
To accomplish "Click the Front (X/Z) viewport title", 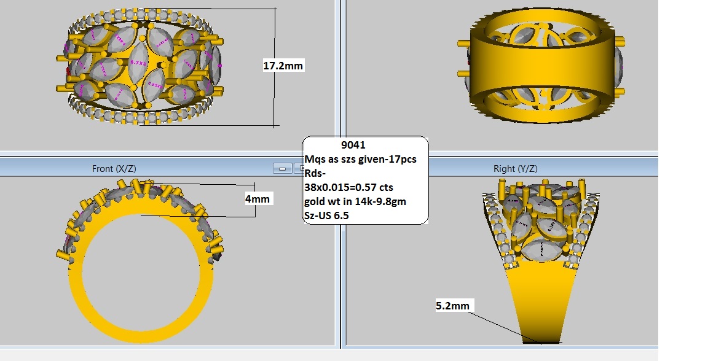I will [x=114, y=169].
